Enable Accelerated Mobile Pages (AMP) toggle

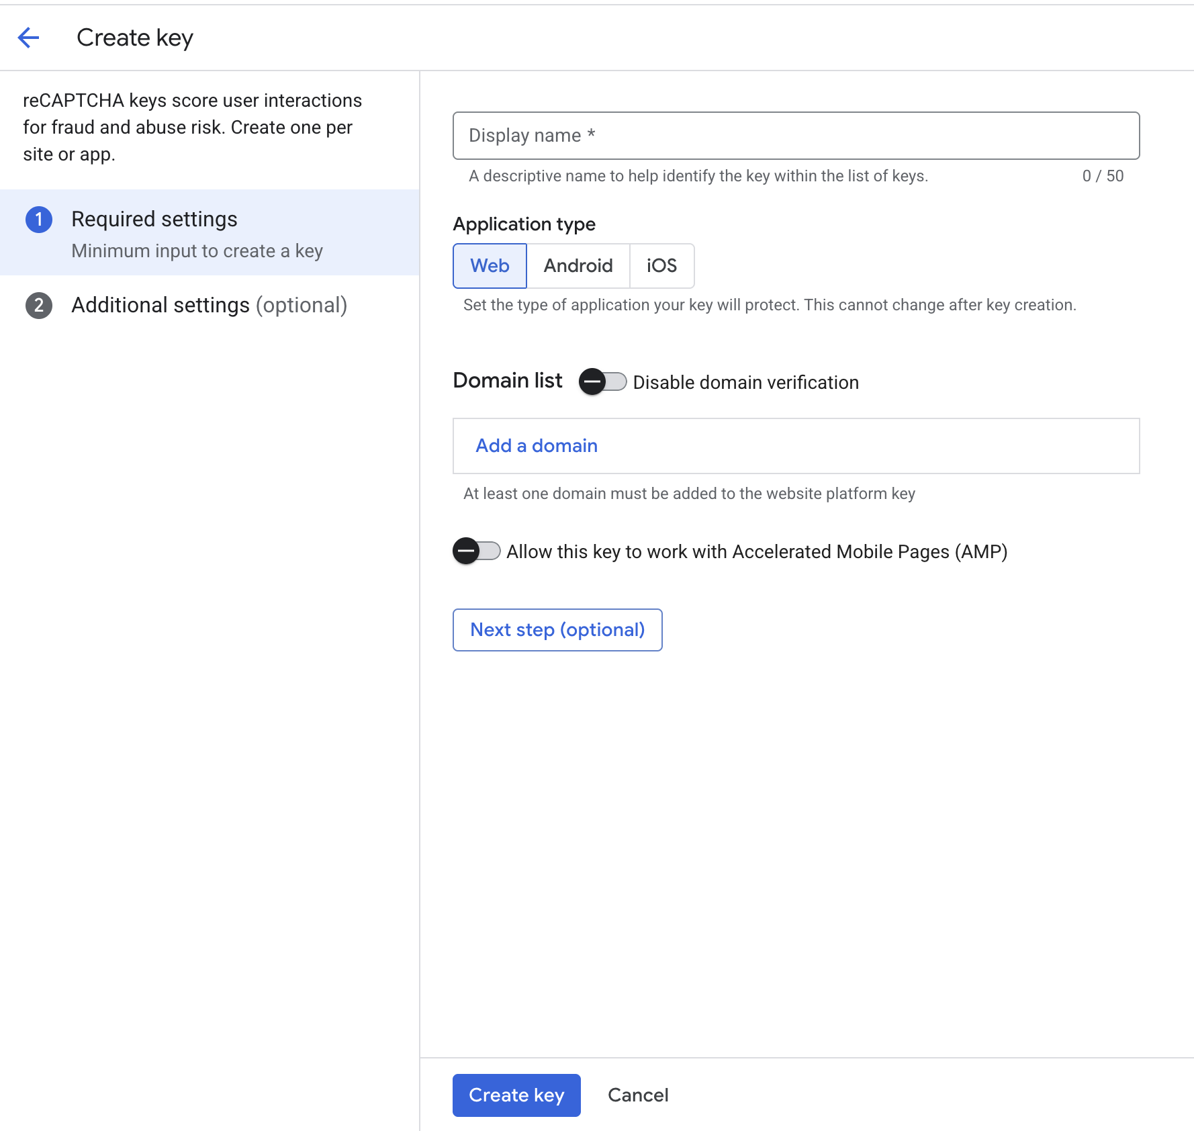coord(476,551)
